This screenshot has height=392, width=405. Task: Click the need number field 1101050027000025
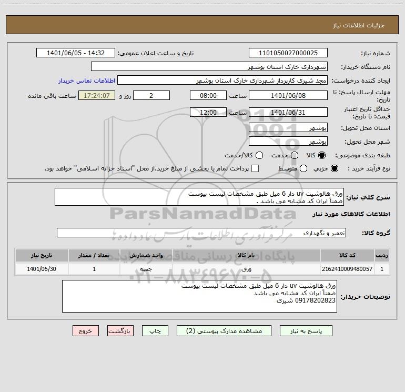click(288, 53)
